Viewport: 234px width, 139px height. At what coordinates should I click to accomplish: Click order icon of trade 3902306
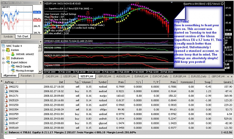6,91
